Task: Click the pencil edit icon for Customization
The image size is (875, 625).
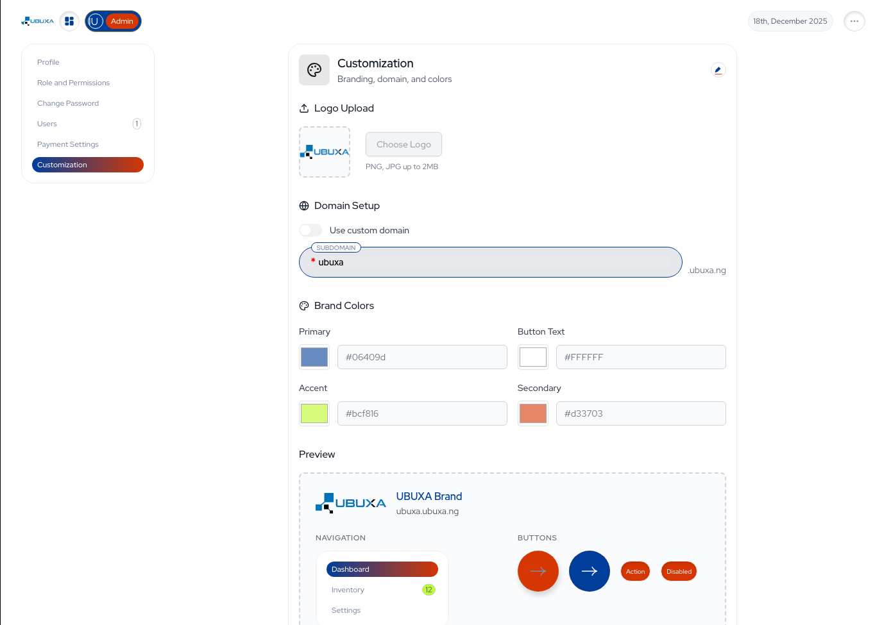Action: [x=718, y=70]
